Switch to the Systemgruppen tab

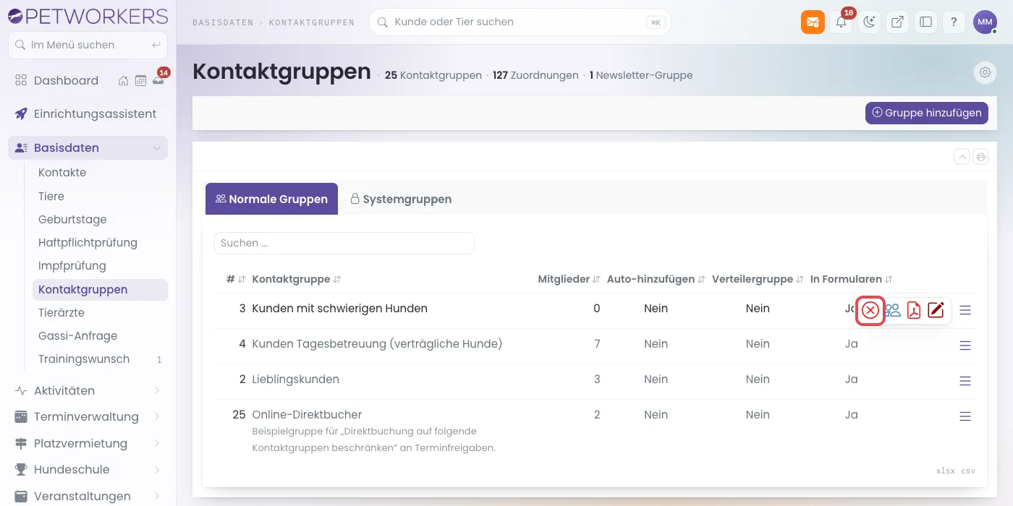click(x=401, y=199)
